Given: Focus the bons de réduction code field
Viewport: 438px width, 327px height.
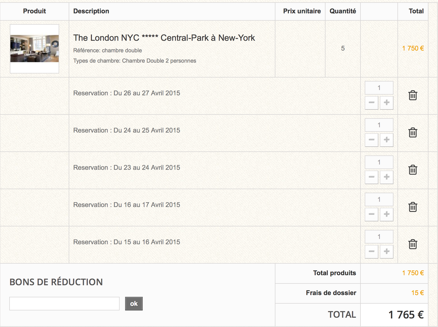Looking at the screenshot, I should 64,304.
